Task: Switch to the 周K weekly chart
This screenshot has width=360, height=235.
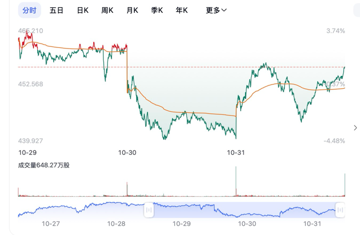Action: [107, 10]
